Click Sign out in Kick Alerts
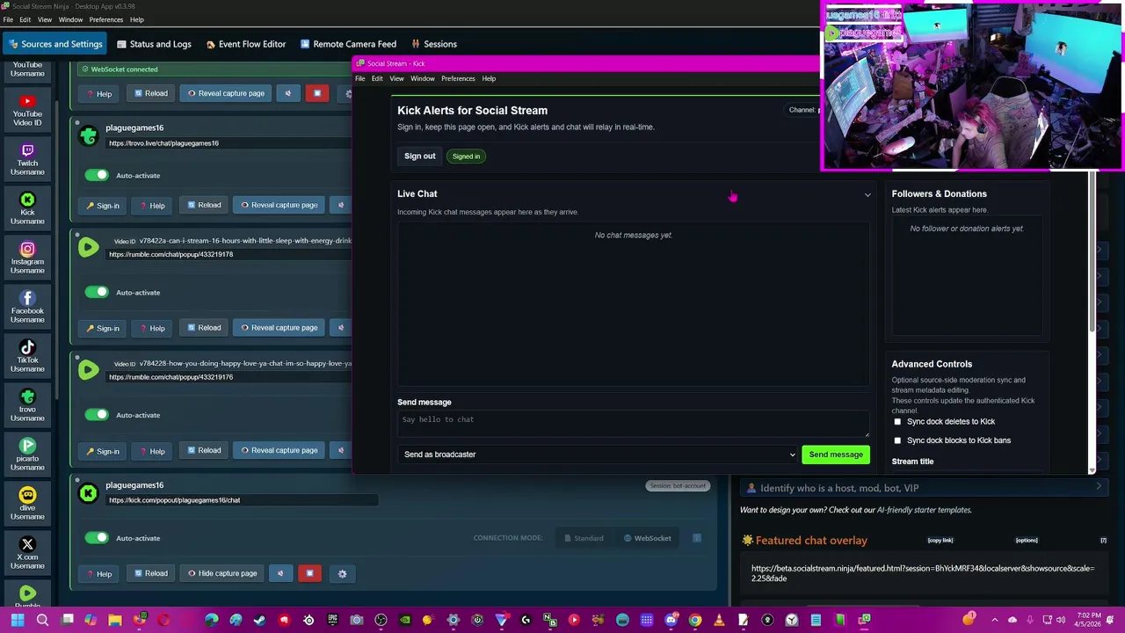The height and width of the screenshot is (633, 1125). 420,156
